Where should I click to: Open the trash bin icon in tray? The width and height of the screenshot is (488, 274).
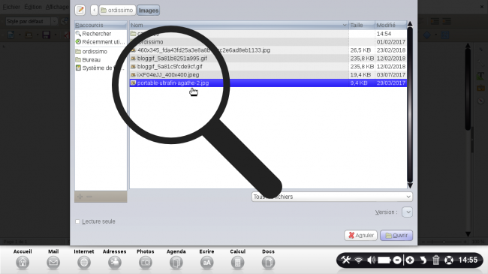435,260
